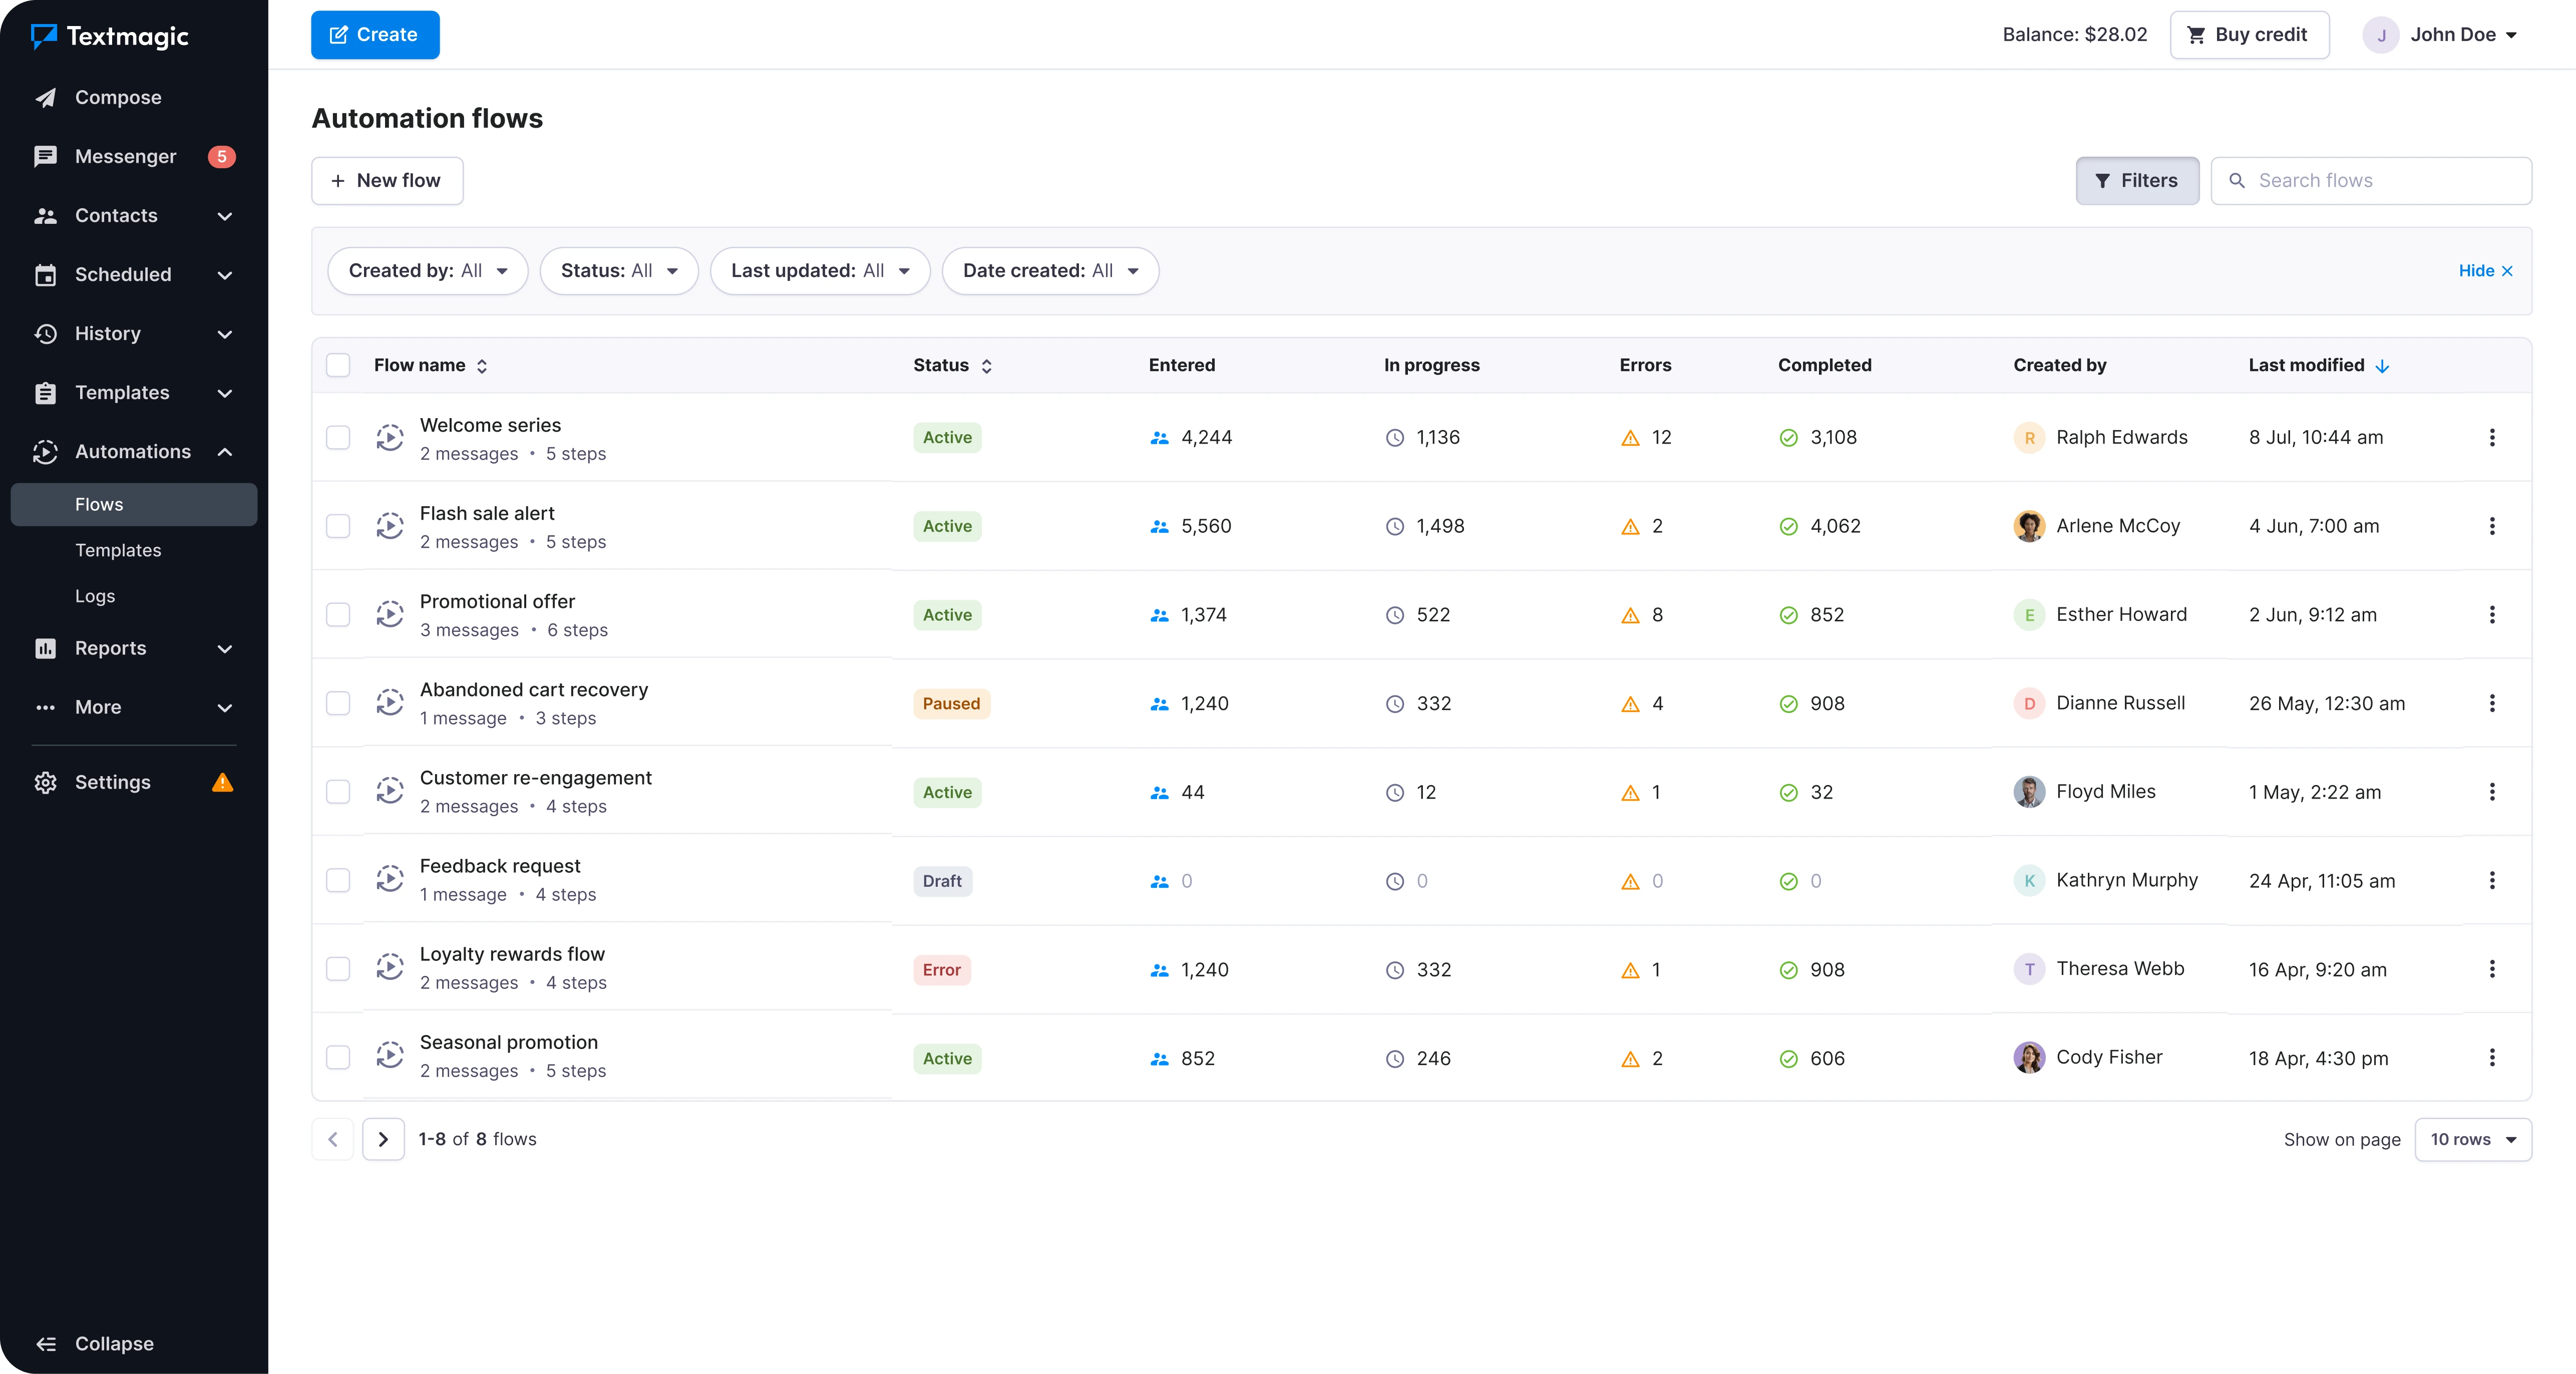
Task: Open Logs under Automations
Action: (x=95, y=596)
